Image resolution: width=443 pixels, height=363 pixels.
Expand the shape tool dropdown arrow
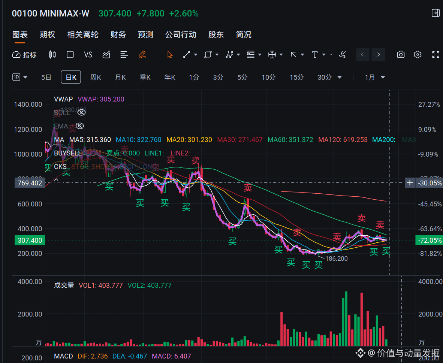tap(217, 55)
